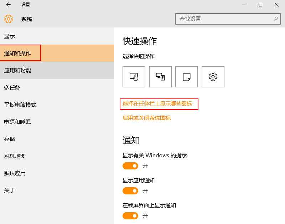Click the back arrow in title bar
The height and width of the screenshot is (224, 285).
8,5
